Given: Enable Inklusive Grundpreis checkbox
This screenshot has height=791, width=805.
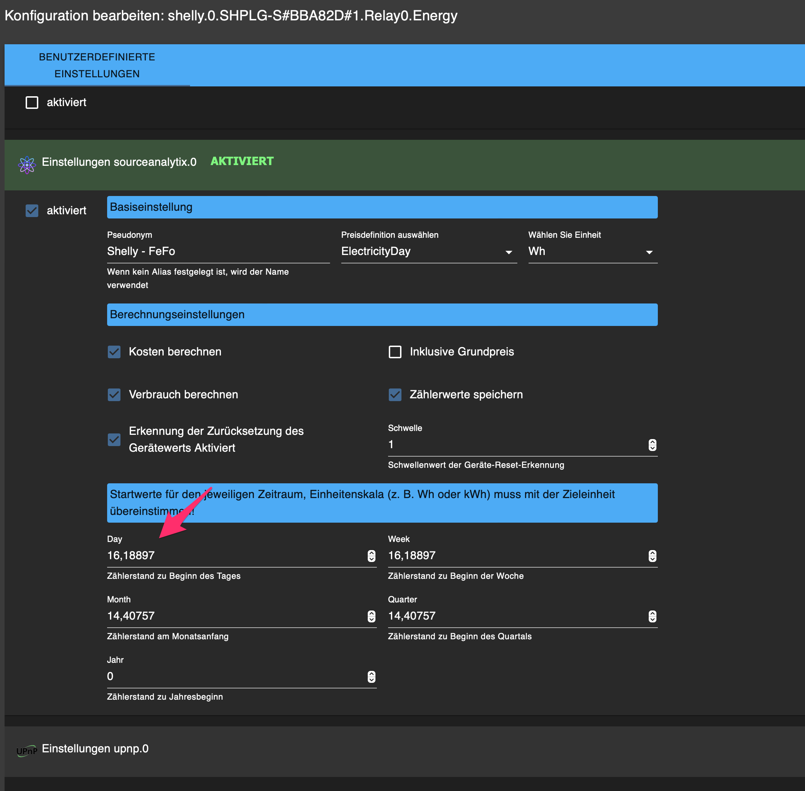Looking at the screenshot, I should point(395,352).
